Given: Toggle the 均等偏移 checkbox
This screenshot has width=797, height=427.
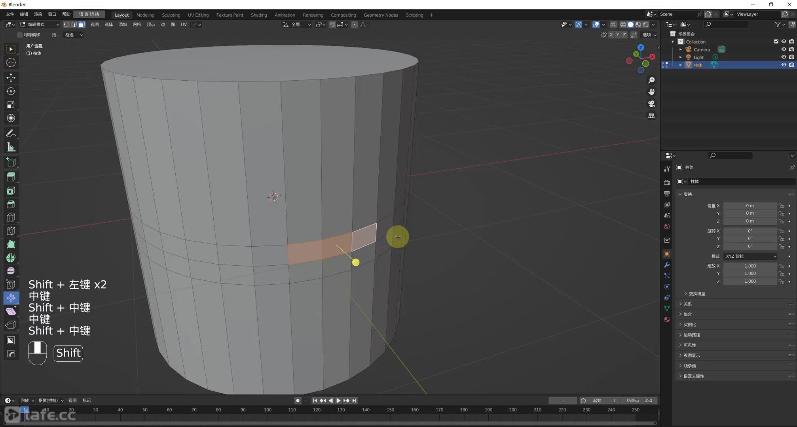Looking at the screenshot, I should point(20,35).
